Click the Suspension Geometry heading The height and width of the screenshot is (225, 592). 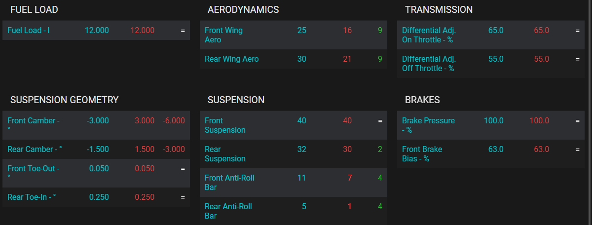click(x=64, y=100)
